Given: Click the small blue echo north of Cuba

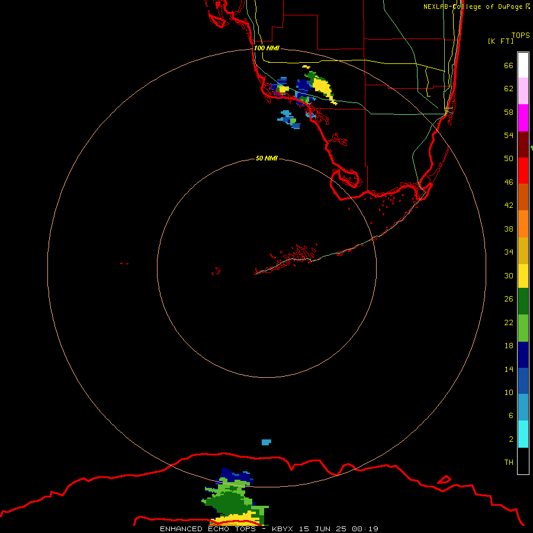Looking at the screenshot, I should coord(266,442).
